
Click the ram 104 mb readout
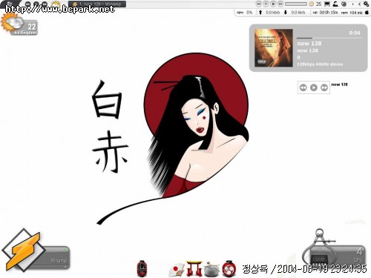point(352,13)
